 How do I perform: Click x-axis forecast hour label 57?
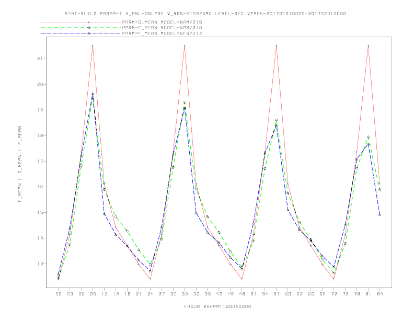(x=277, y=294)
